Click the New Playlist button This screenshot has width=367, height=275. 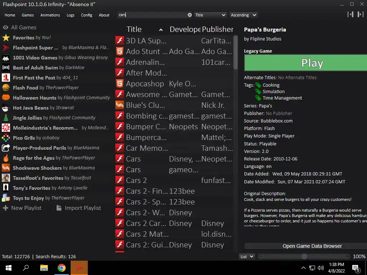[22, 208]
